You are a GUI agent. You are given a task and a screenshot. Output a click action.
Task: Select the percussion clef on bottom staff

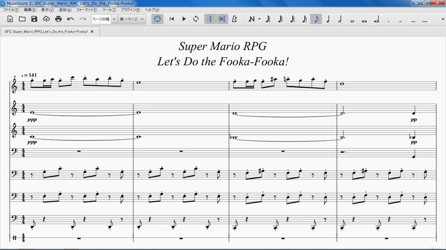(x=14, y=237)
